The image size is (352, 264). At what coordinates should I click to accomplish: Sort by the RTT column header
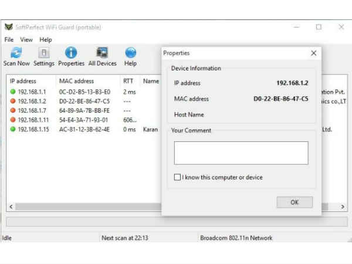tap(128, 81)
